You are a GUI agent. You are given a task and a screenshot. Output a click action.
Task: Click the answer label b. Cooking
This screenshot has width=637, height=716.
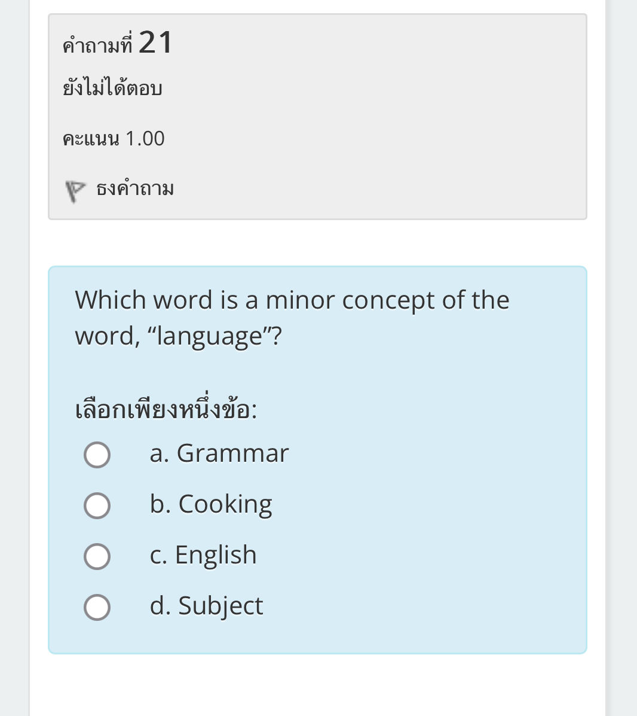click(210, 504)
